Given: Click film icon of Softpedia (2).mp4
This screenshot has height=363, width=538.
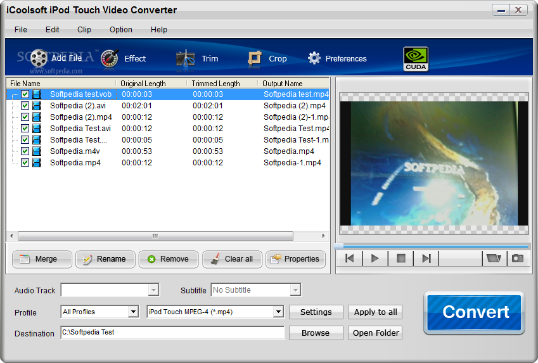Looking at the screenshot, I should click(37, 117).
